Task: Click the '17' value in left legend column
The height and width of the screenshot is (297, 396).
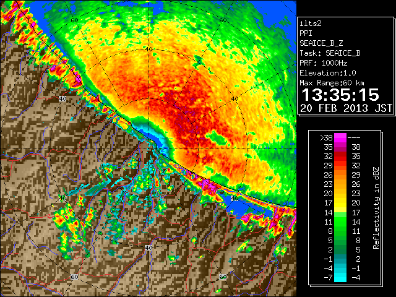Action: (329, 203)
